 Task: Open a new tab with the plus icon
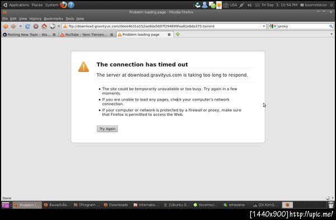coord(178,34)
